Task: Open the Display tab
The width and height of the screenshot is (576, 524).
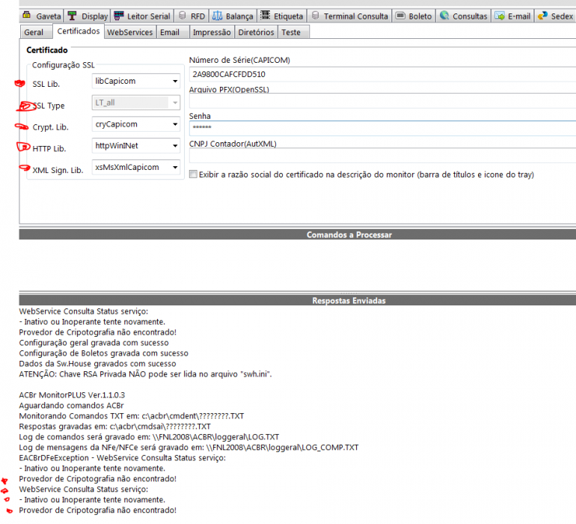Action: point(88,16)
